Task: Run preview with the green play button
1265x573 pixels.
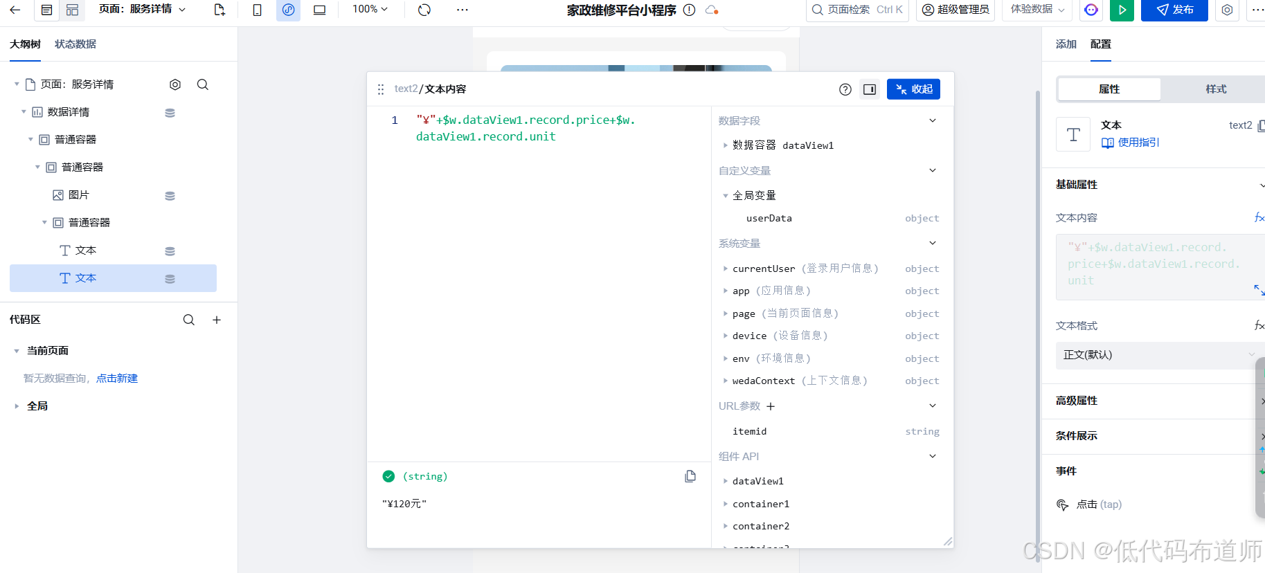Action: tap(1122, 10)
